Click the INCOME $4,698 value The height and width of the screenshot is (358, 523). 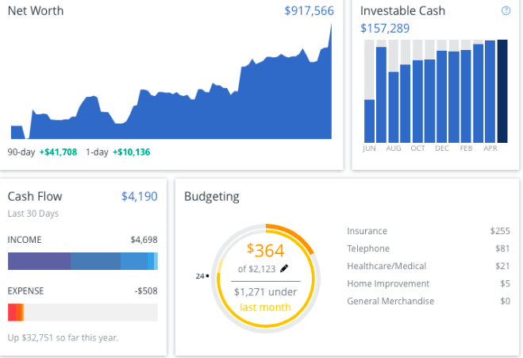(144, 240)
